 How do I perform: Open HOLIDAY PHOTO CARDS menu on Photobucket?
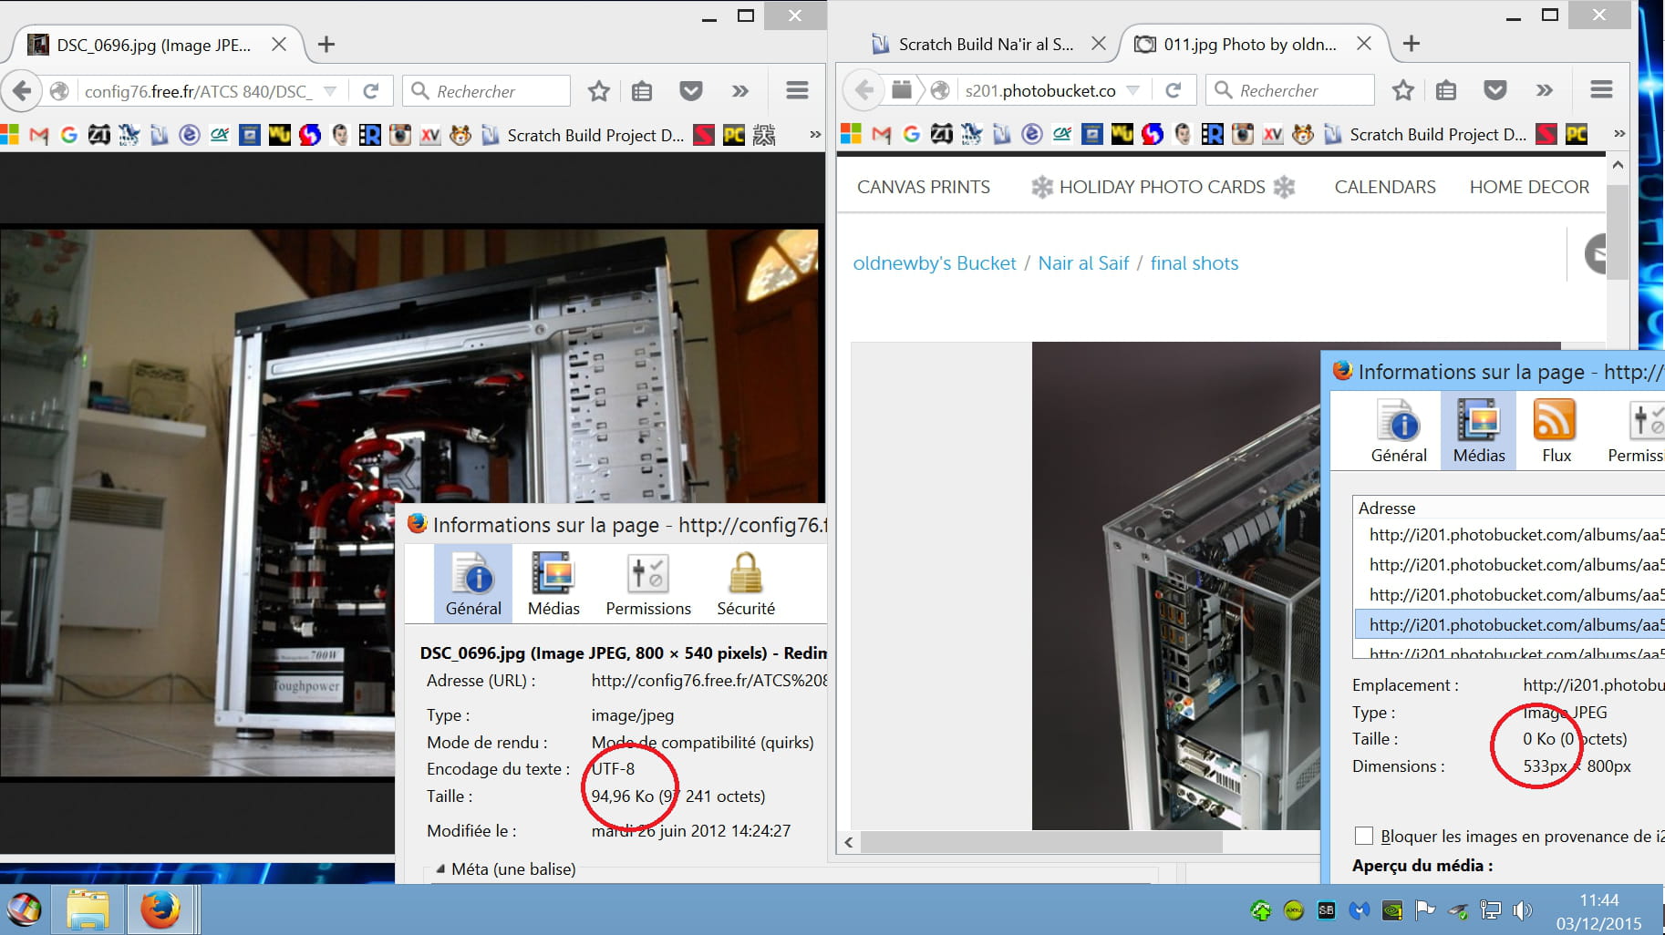click(x=1163, y=187)
